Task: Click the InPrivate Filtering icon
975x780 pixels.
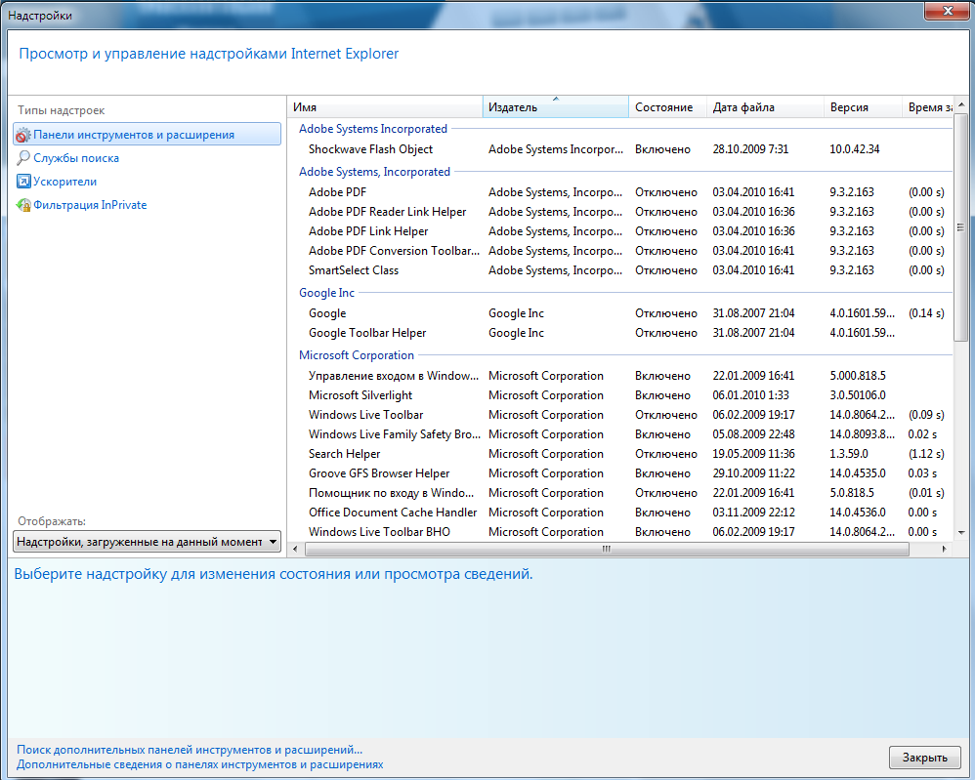Action: [x=23, y=204]
